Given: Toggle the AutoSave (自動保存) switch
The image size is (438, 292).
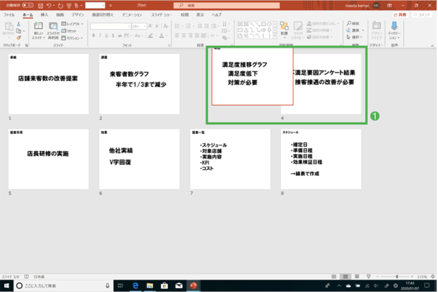Looking at the screenshot, I should coord(27,5).
